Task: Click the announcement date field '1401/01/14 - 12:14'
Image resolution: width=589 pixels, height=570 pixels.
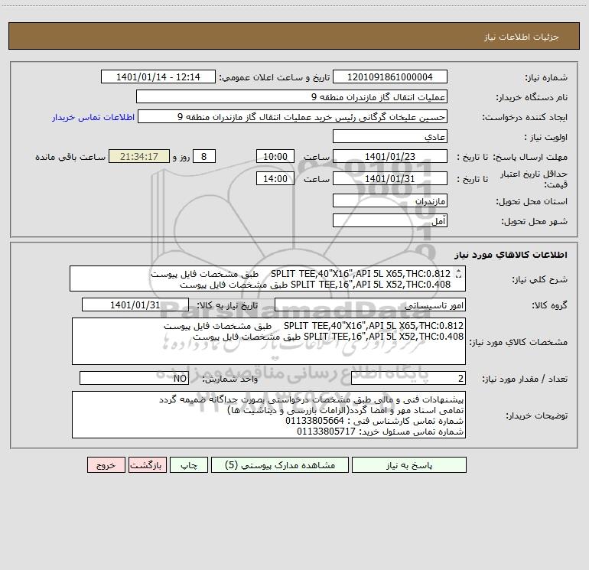Action: click(158, 77)
